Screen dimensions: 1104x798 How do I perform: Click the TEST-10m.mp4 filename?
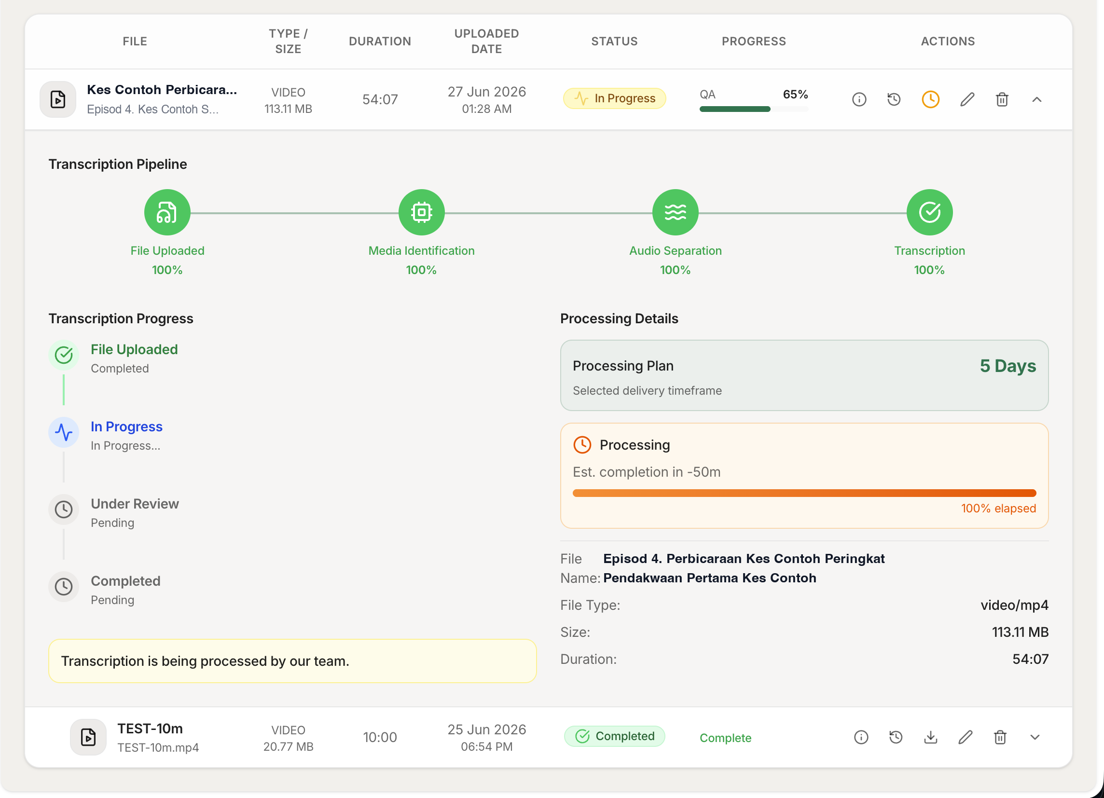pos(158,747)
